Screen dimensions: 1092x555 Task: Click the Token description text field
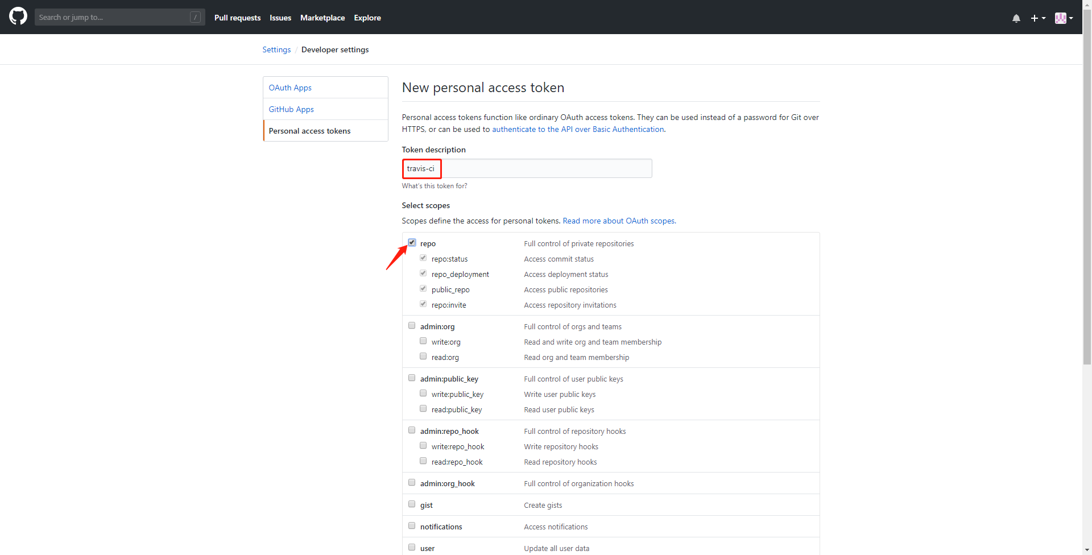(546, 168)
